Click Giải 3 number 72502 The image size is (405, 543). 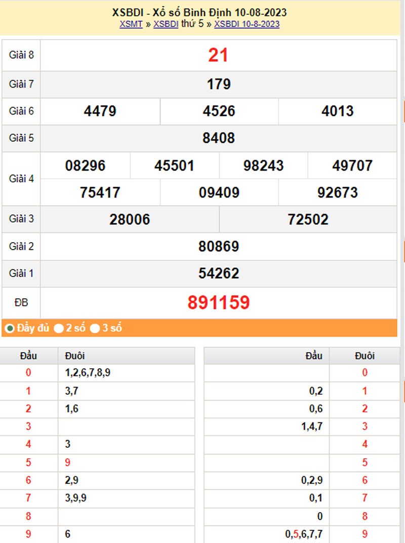coord(308,219)
